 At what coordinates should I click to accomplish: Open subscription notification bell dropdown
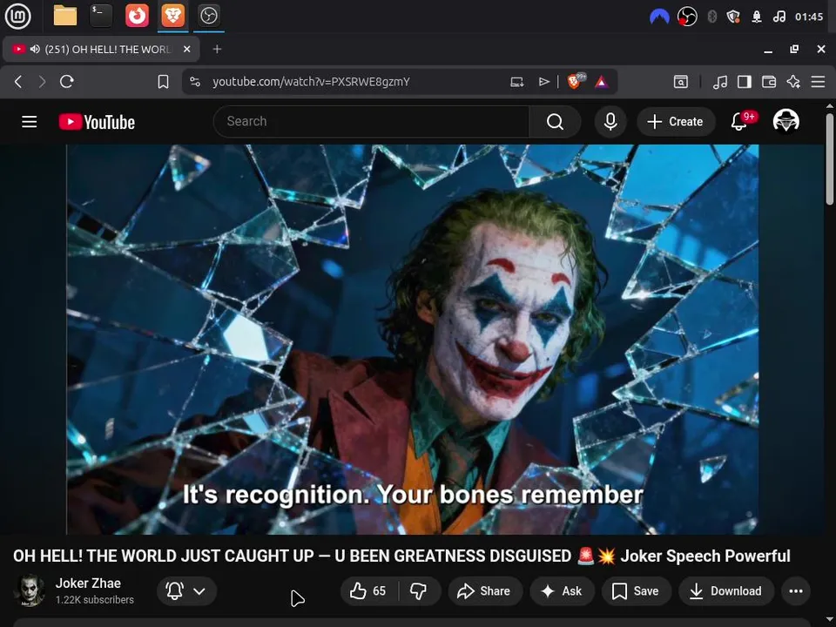tap(186, 590)
